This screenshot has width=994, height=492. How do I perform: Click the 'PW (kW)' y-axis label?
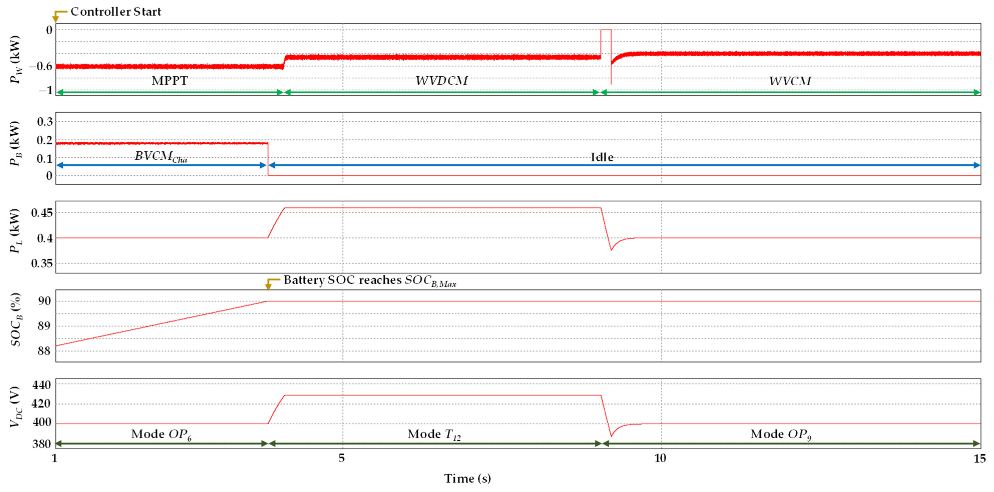coord(16,59)
